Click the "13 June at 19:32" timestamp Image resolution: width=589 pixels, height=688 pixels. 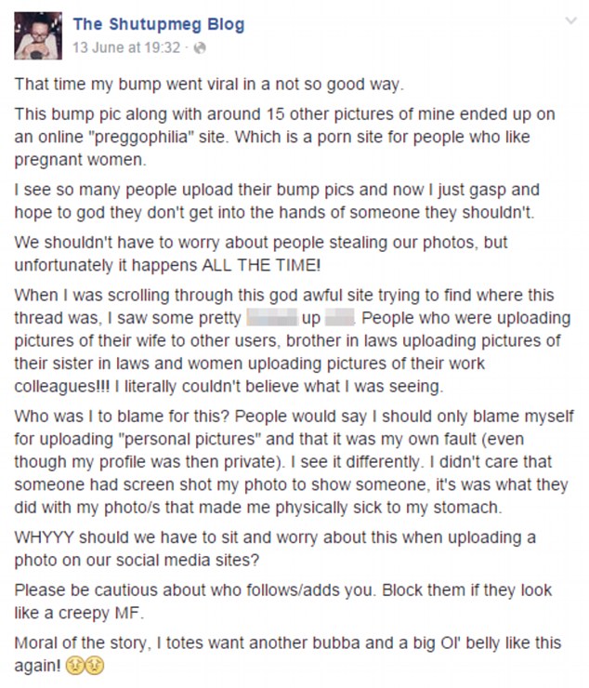[x=125, y=46]
